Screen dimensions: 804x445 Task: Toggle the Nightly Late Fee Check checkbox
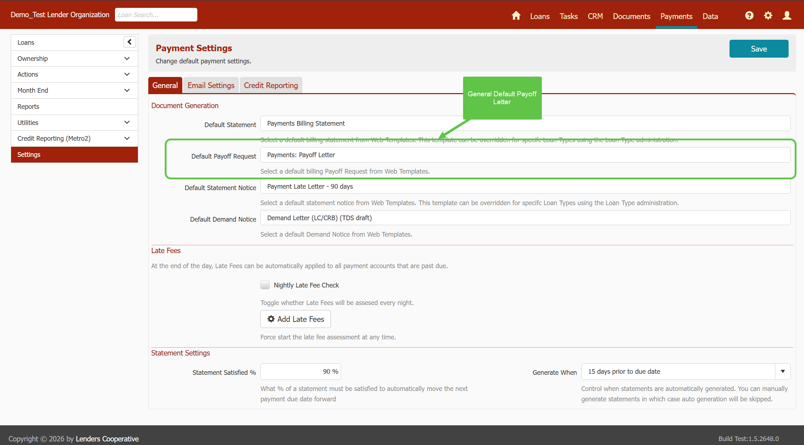(x=265, y=285)
